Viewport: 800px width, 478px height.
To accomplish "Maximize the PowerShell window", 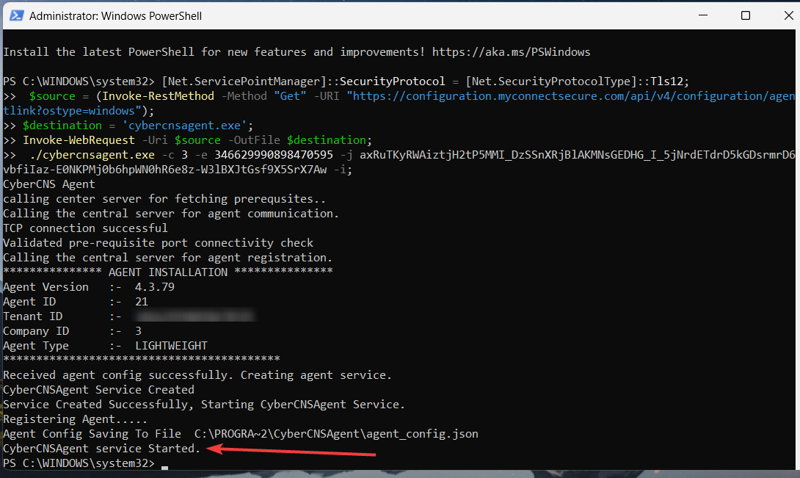I will [746, 15].
